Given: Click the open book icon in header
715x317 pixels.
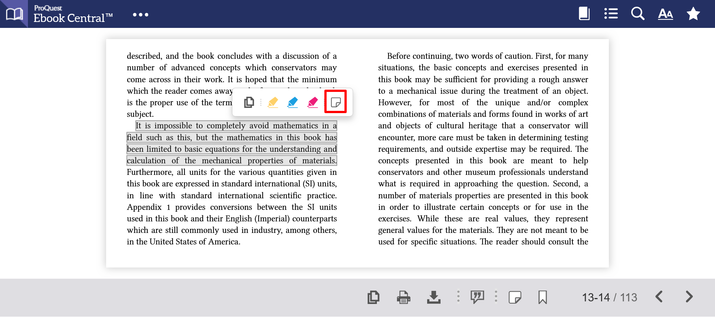Looking at the screenshot, I should point(14,14).
